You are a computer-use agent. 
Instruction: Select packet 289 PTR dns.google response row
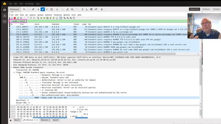(x=105, y=39)
